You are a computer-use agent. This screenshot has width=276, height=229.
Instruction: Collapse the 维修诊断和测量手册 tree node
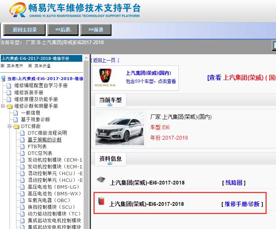(x=3, y=106)
